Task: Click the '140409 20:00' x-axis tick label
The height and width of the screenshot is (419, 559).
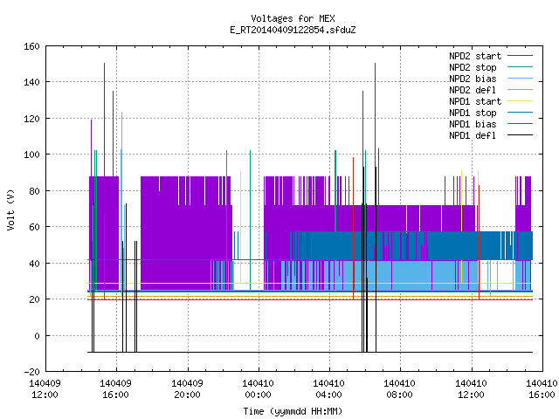Action: click(187, 389)
